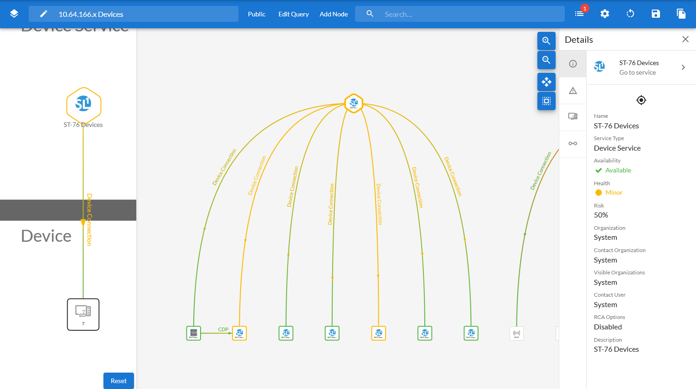
Task: Click the Search input field
Action: 469,14
